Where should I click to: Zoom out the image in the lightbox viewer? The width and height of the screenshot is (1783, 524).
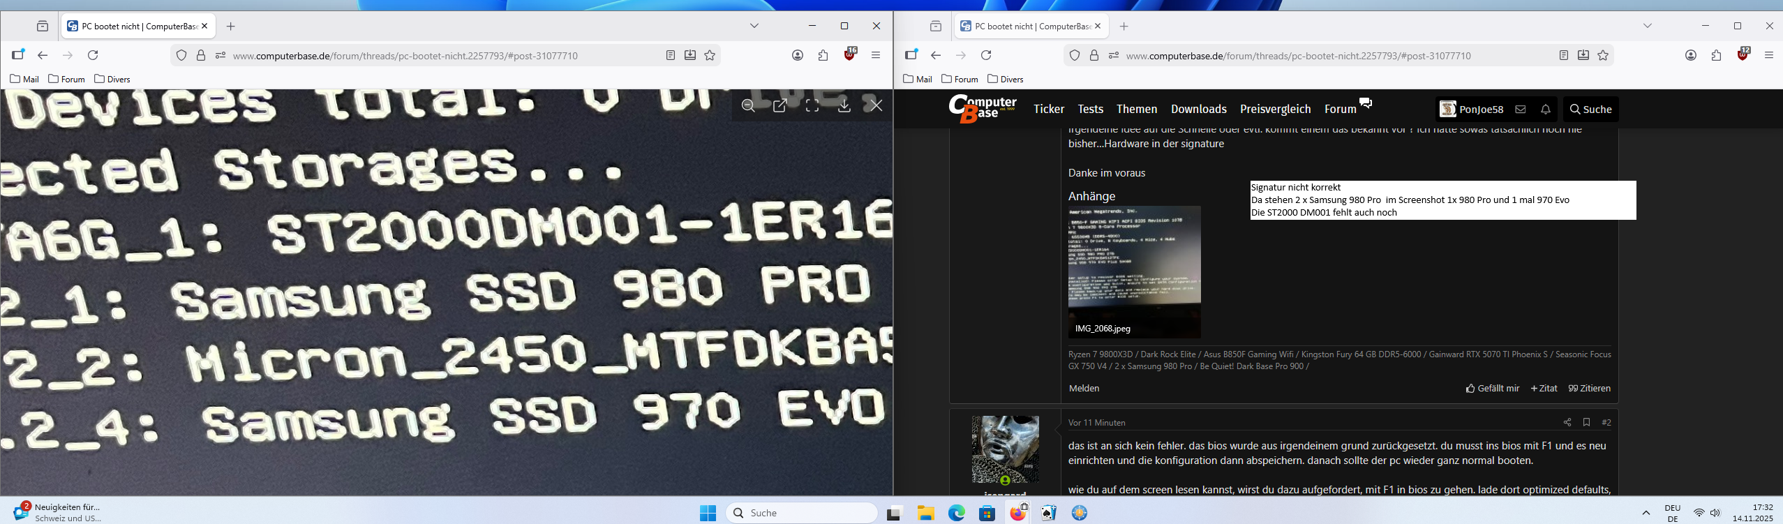(x=748, y=105)
